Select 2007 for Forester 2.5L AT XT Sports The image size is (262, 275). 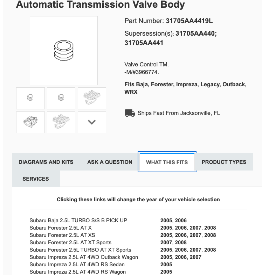pos(166,243)
